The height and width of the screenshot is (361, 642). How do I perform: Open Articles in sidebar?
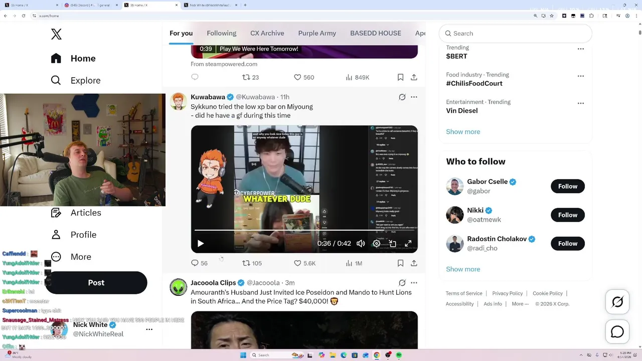[76, 213]
